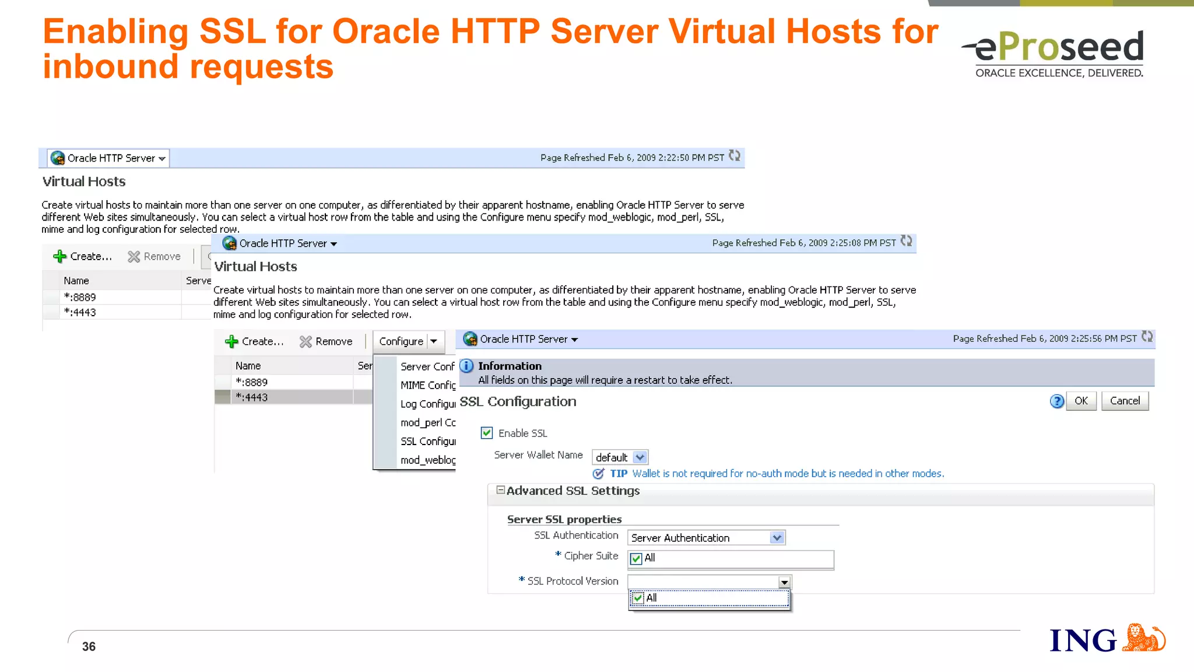Viewport: 1194px width, 672px height.
Task: Select the *:8889 row in the back window
Action: click(x=127, y=297)
